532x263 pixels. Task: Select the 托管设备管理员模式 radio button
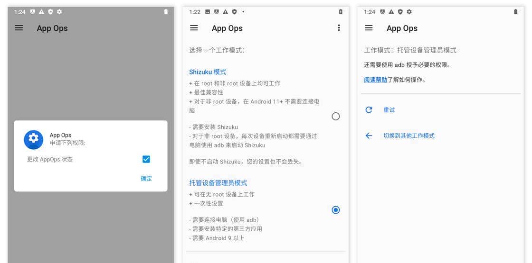(335, 210)
